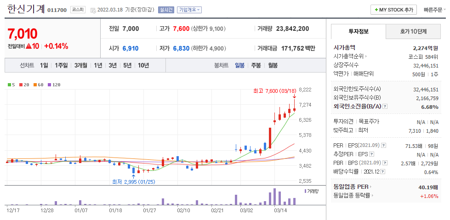Viewport: 450px width, 220px height.
Task: Switch to the 호가10단계 tab
Action: pyautogui.click(x=413, y=32)
